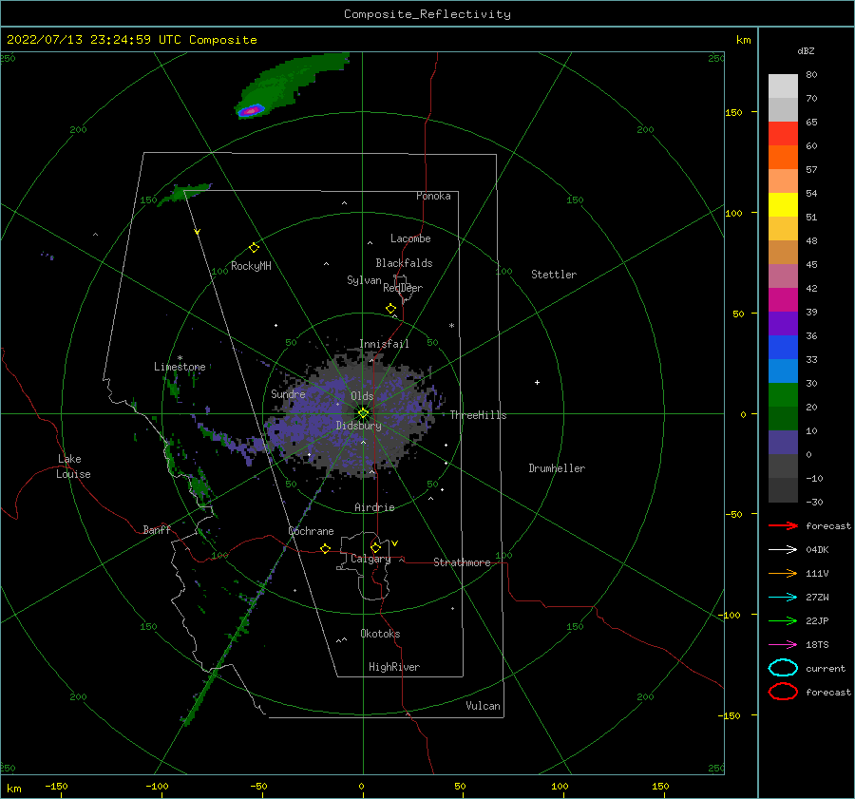Click the dBZ legend heading
The image size is (855, 799).
click(x=806, y=51)
